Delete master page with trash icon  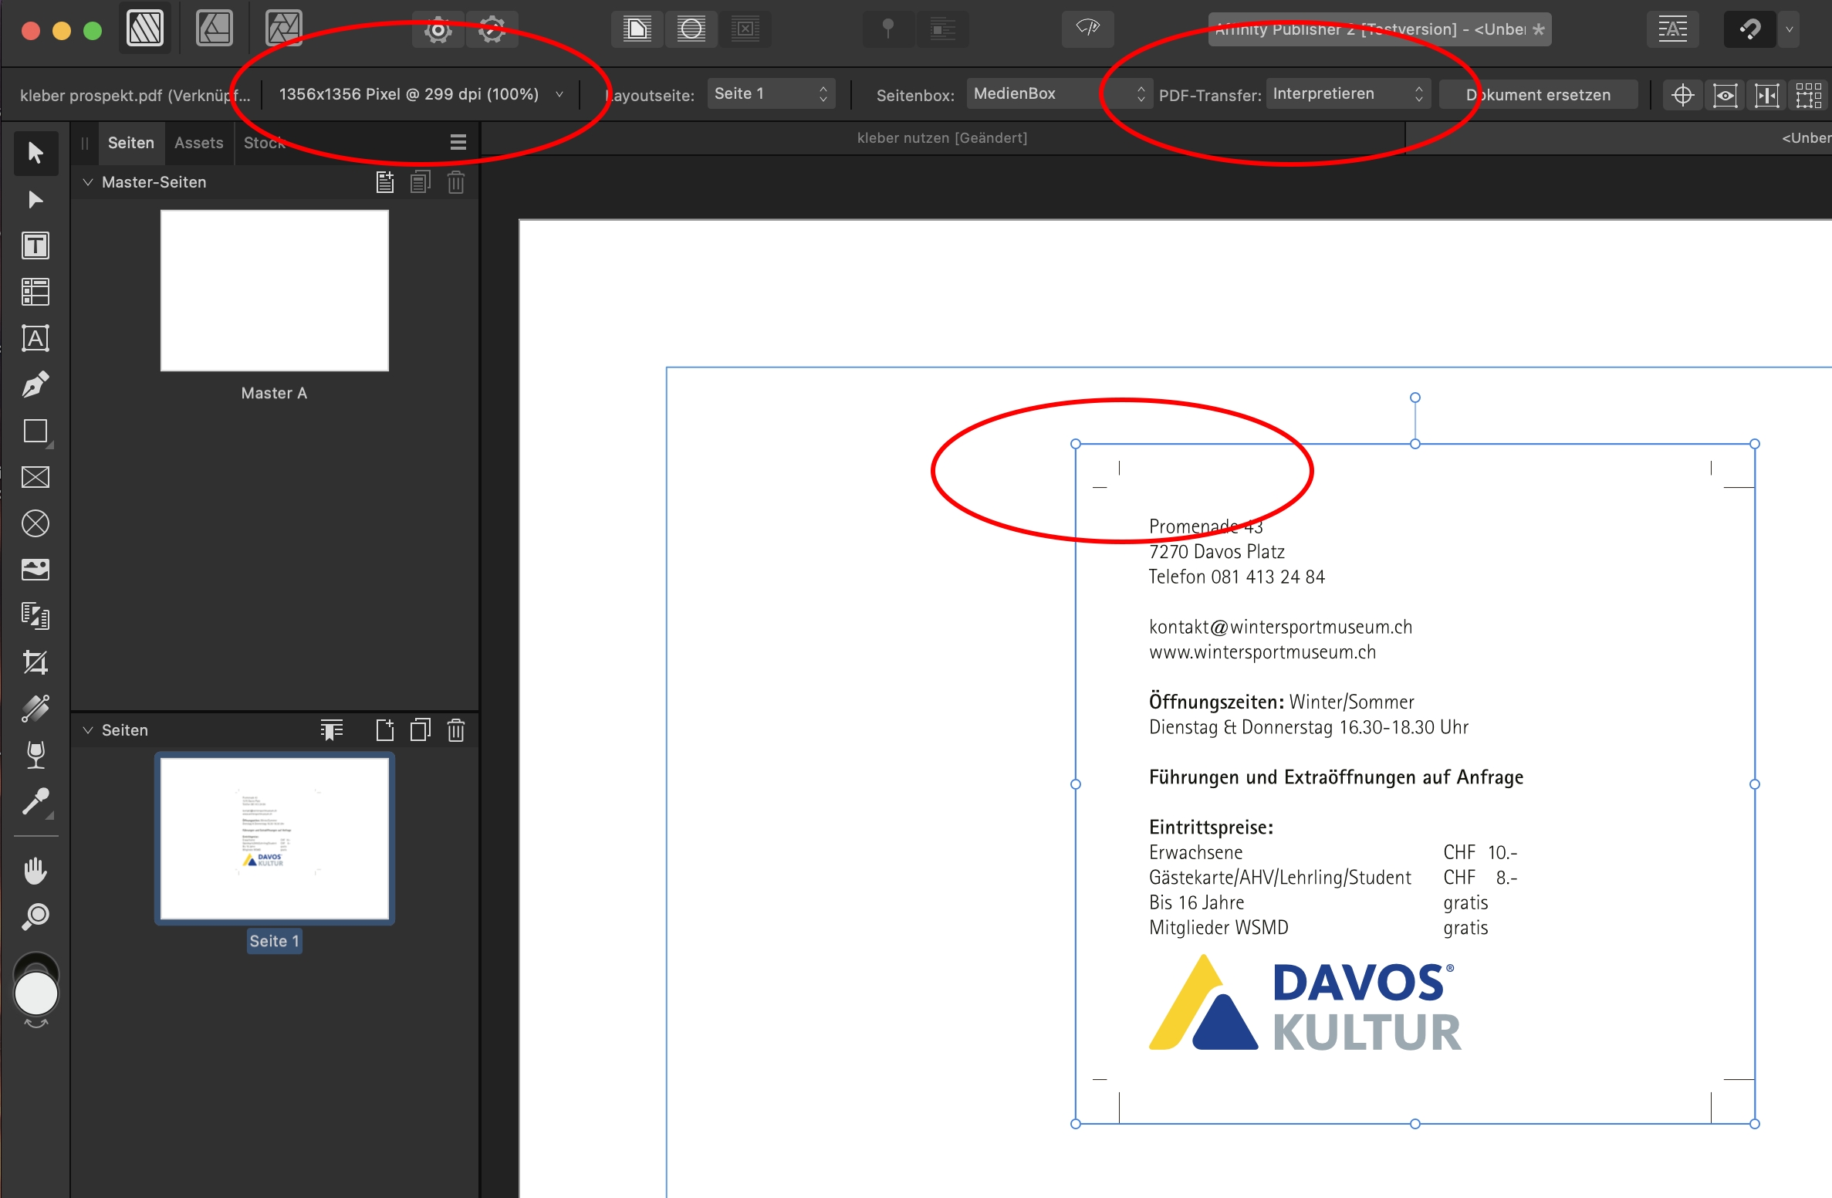[x=456, y=182]
